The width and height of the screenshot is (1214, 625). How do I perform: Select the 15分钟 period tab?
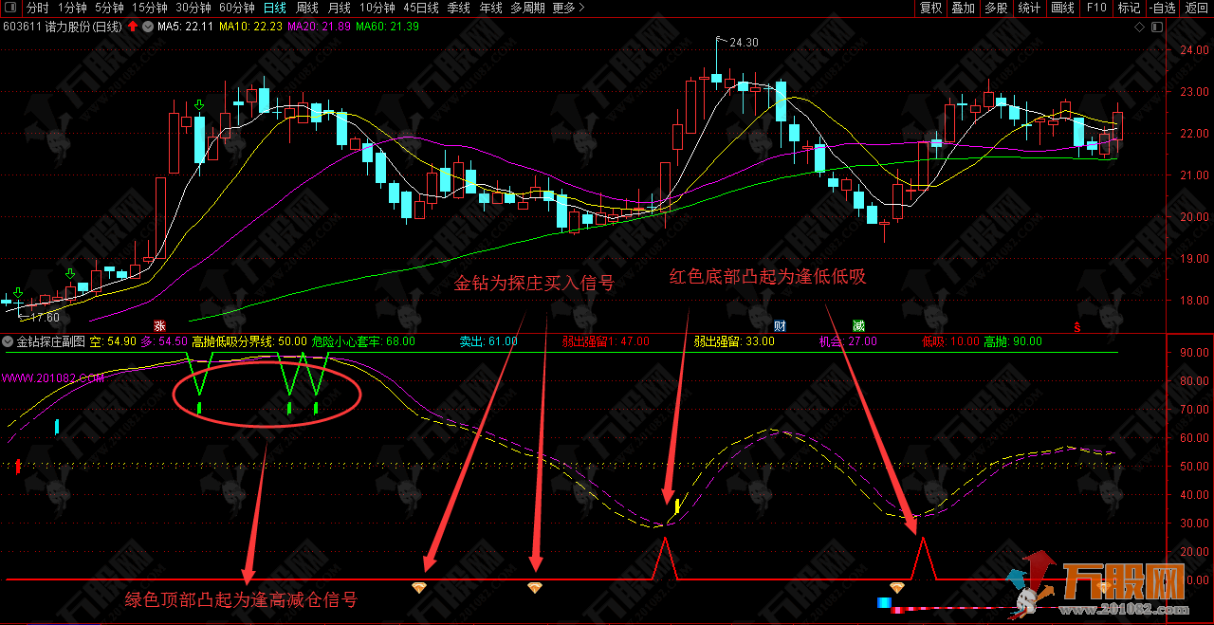[150, 8]
